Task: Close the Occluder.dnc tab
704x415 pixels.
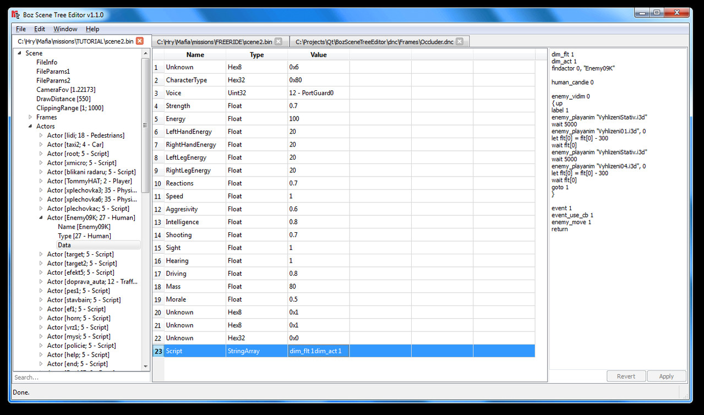Action: [460, 41]
